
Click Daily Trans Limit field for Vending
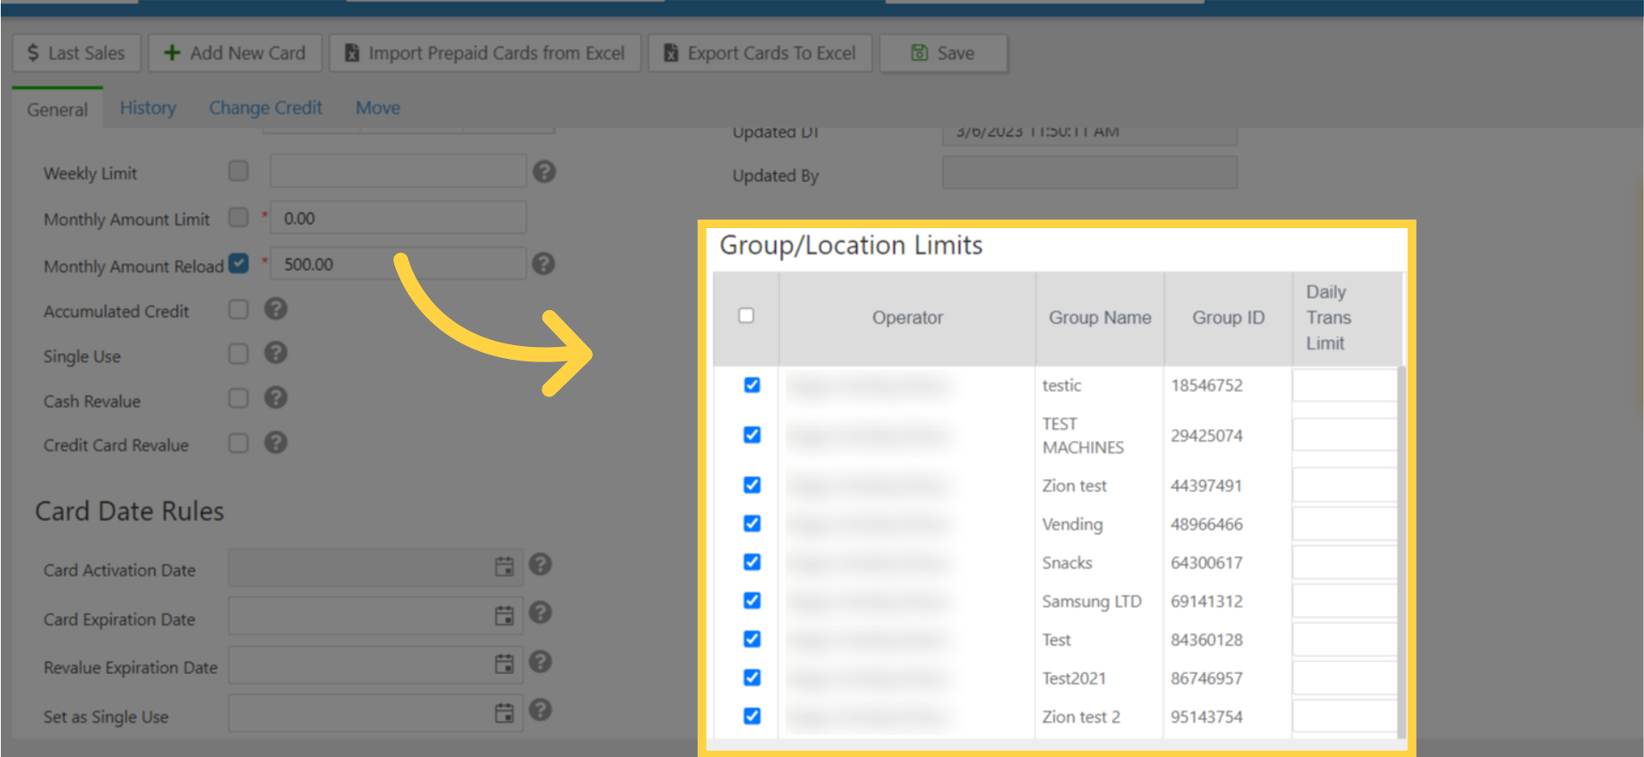pos(1345,524)
